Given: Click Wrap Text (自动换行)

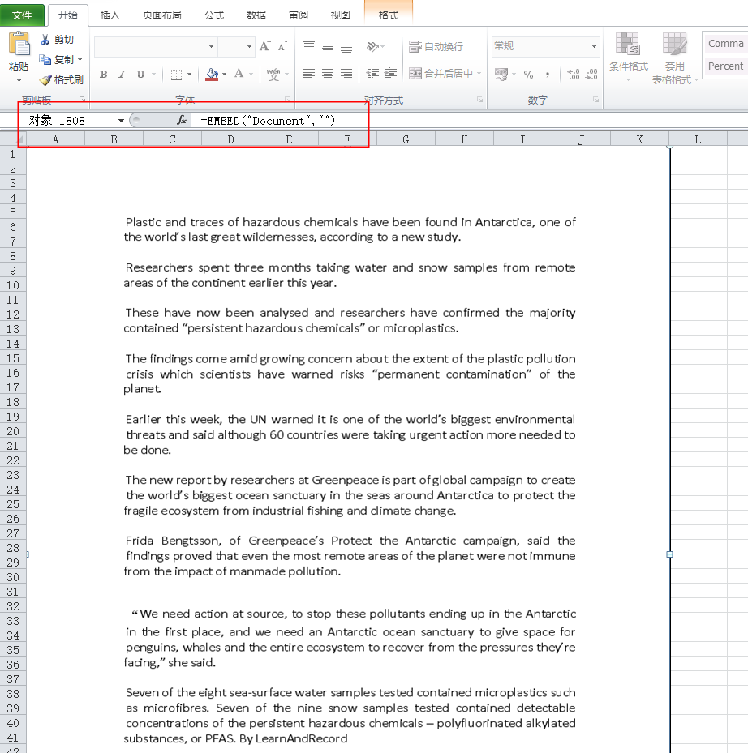Looking at the screenshot, I should [436, 46].
